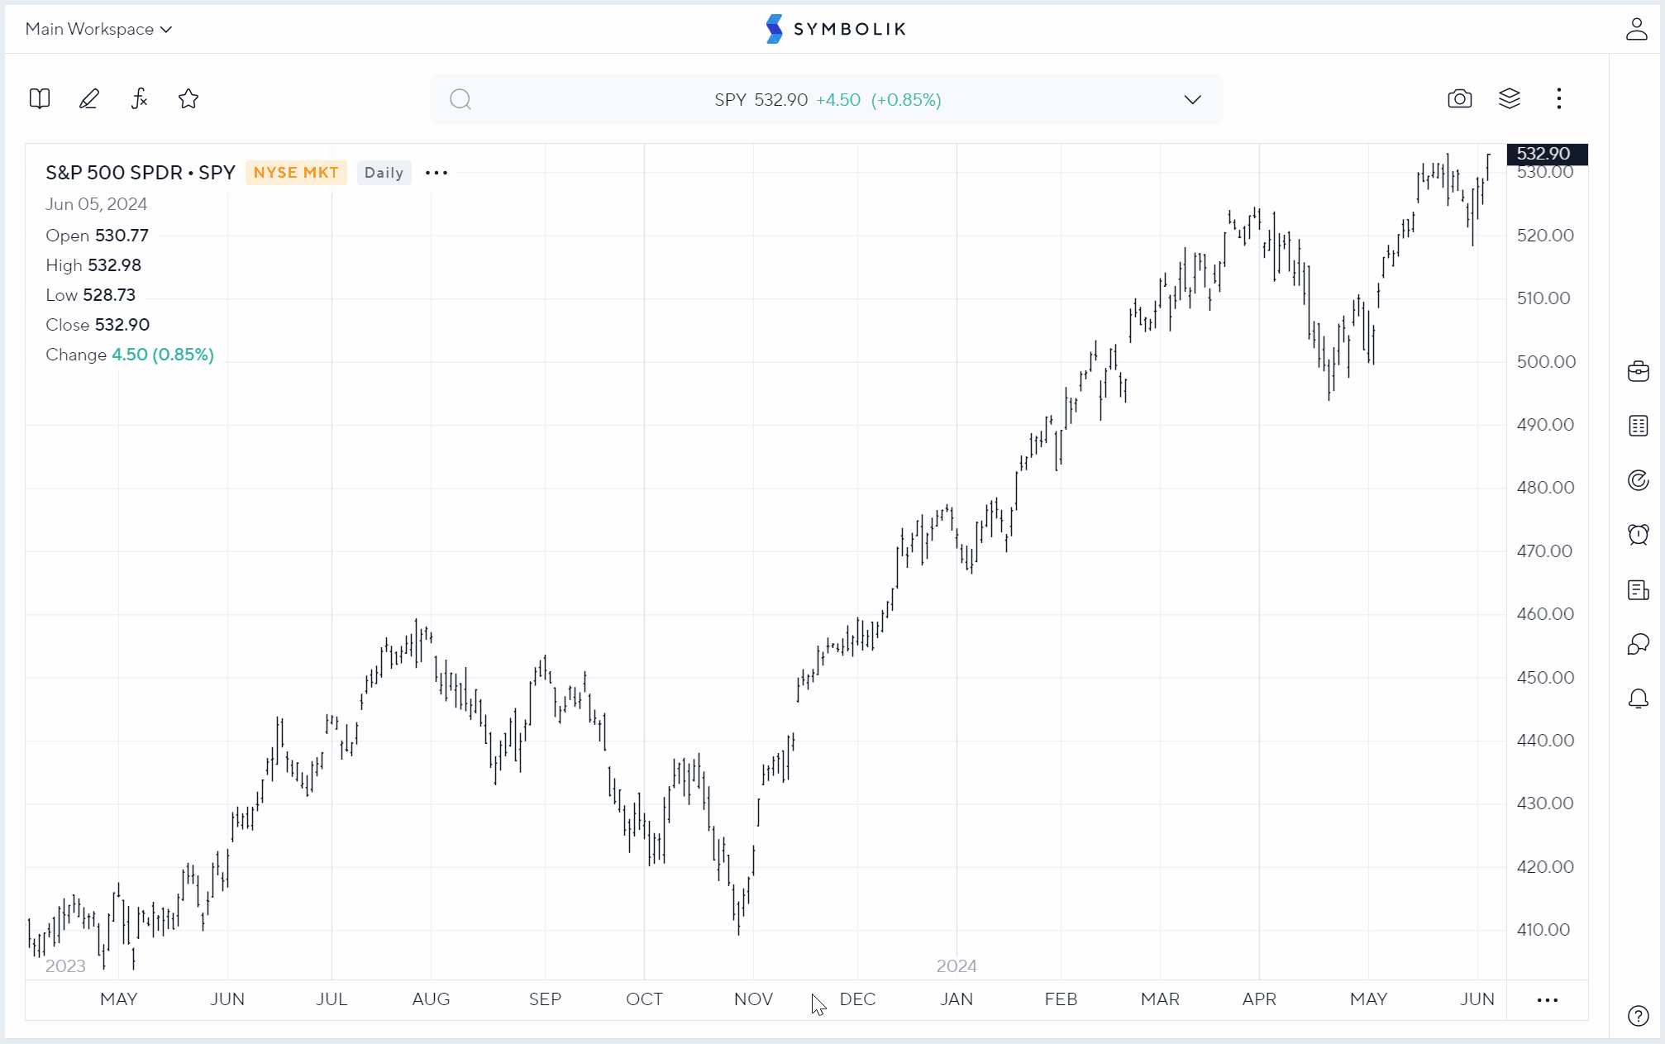Click the JAN label on time axis

coord(957,999)
